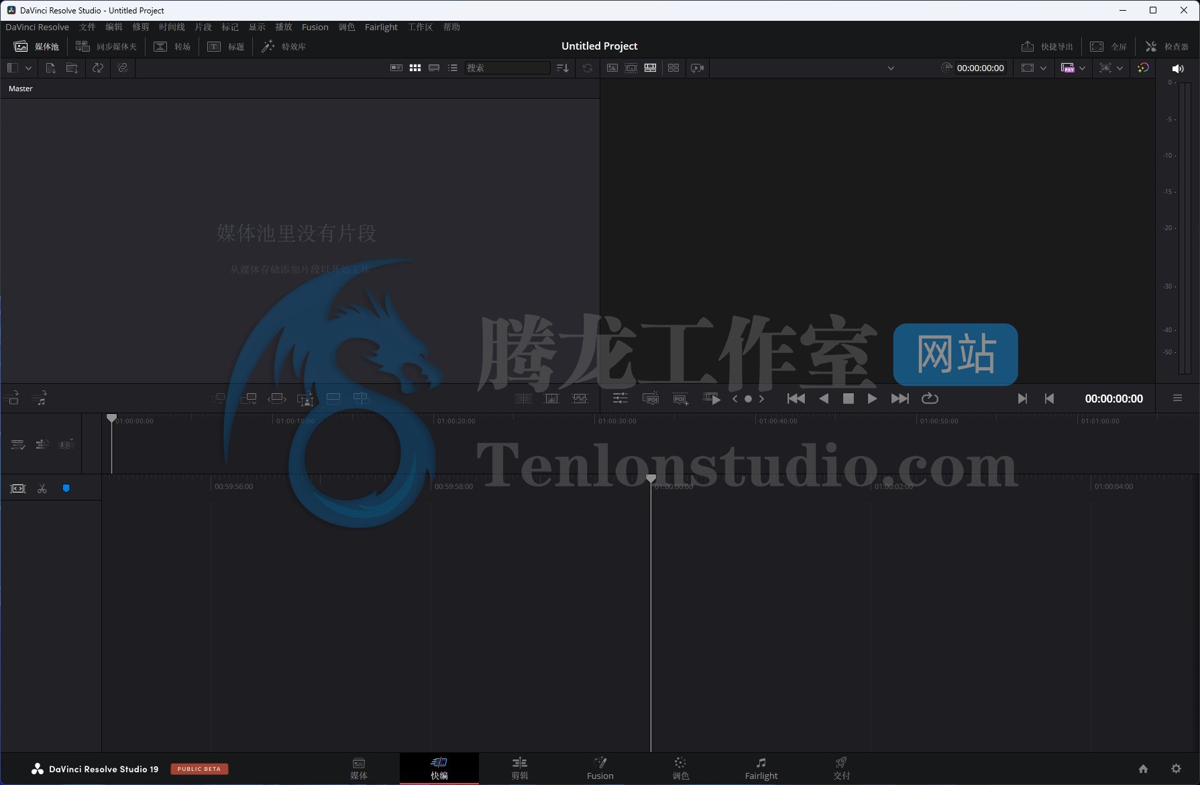Stop playback in viewer

(x=848, y=399)
